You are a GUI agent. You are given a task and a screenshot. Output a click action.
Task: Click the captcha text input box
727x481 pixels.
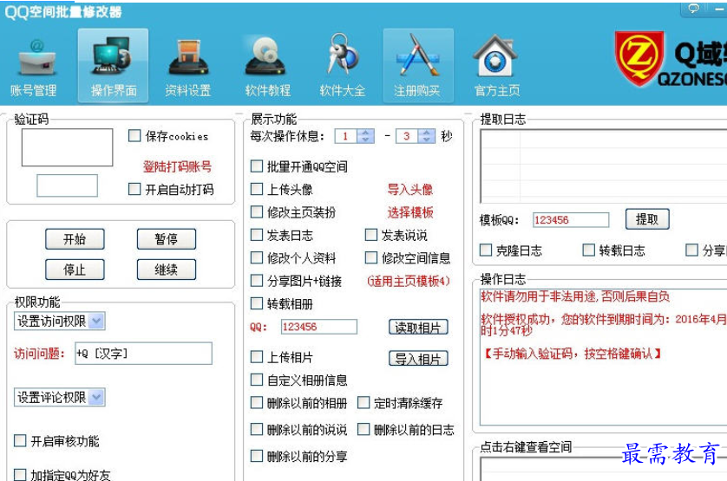[x=67, y=185]
